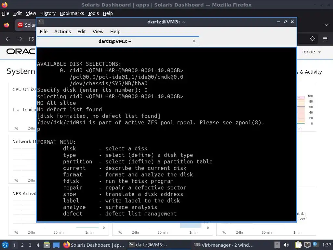The height and width of the screenshot is (250, 333).
Task: Select 1min range in NFS Activity chart
Action: click(89, 232)
